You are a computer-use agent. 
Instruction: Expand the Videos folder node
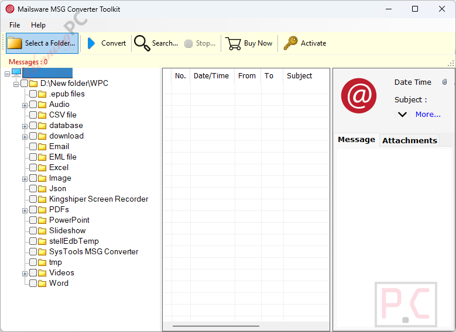pos(25,274)
